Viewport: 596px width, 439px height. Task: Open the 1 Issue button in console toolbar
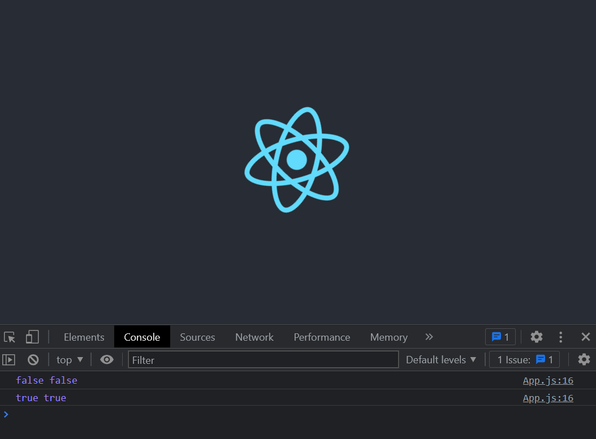[525, 360]
